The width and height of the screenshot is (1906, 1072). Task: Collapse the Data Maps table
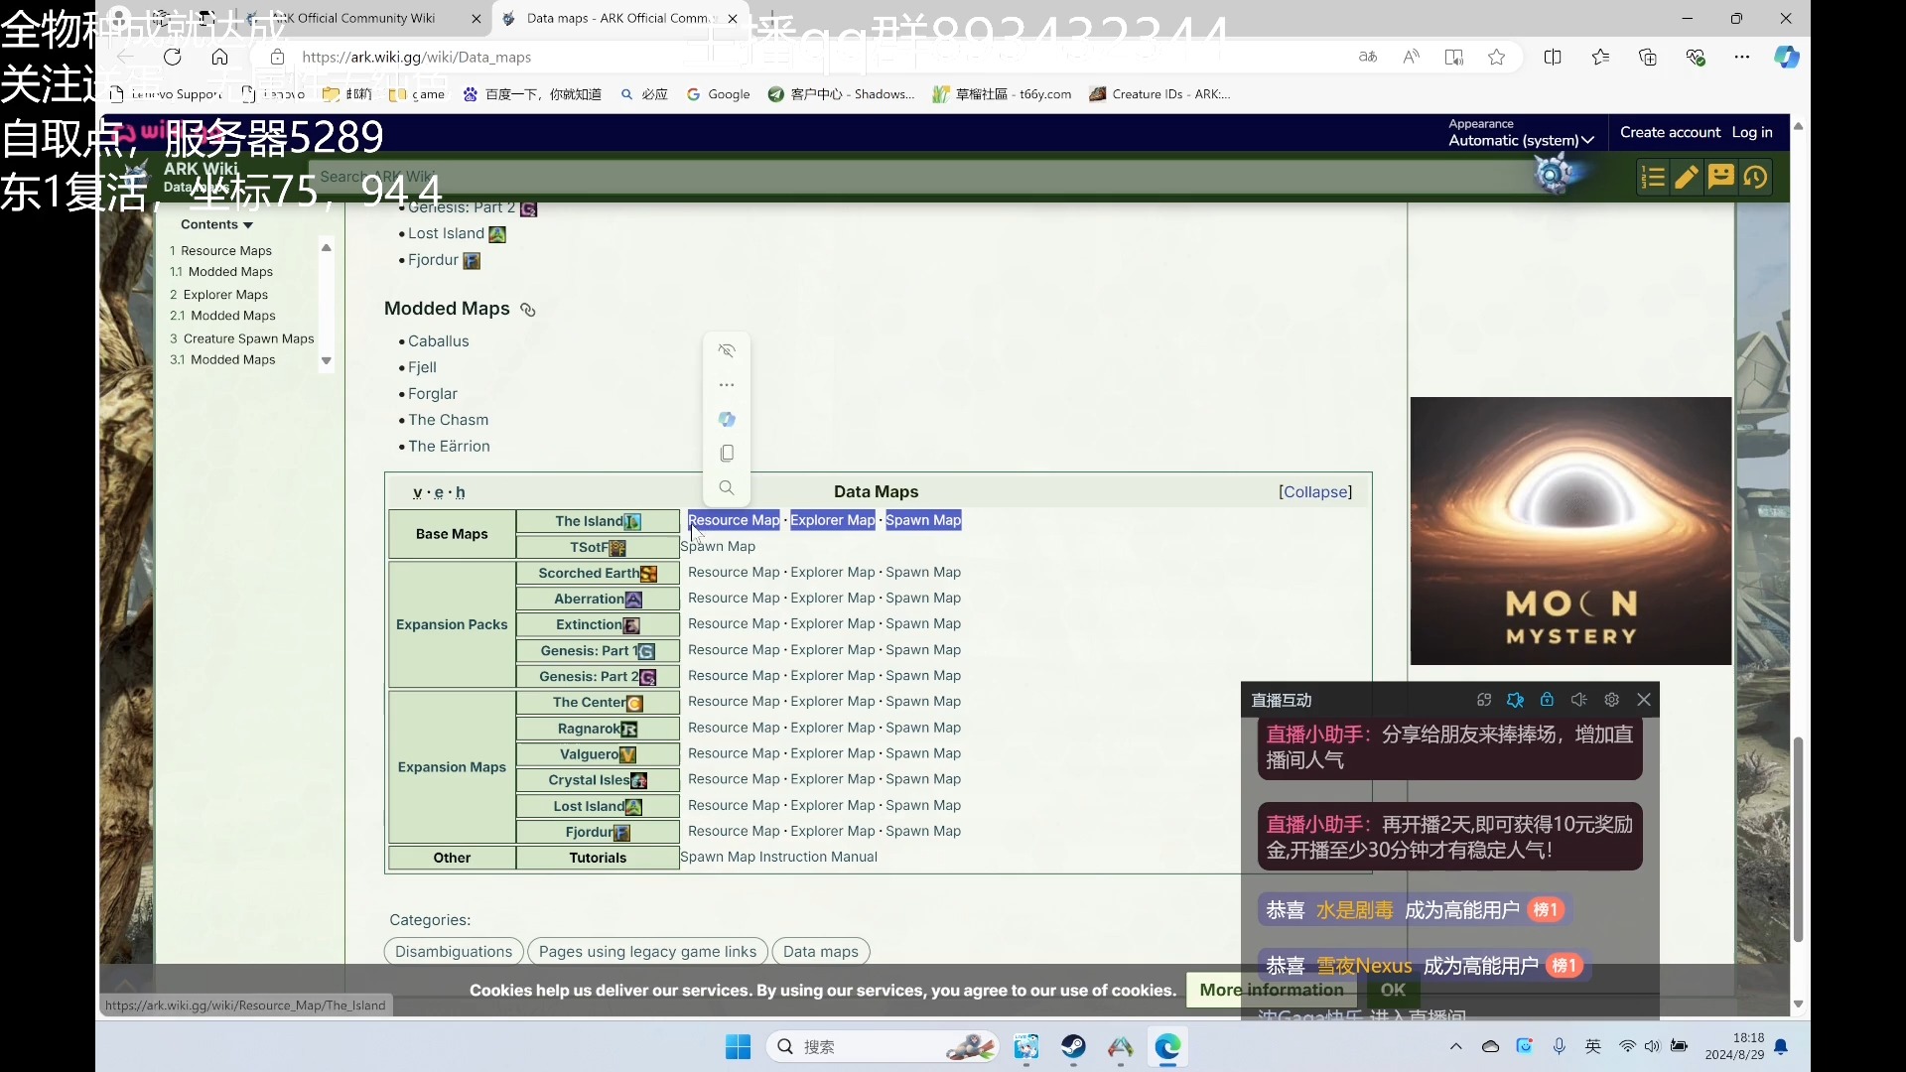(1315, 492)
